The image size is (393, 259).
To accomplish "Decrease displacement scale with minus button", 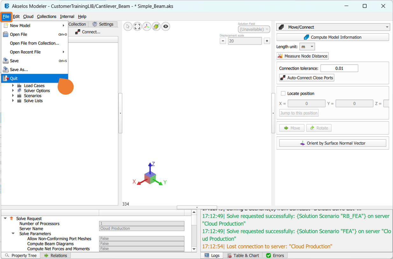I will click(223, 41).
